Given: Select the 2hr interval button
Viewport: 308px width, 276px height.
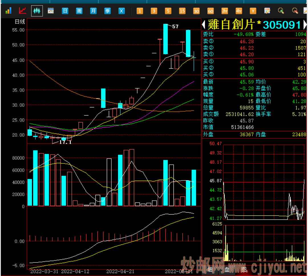Looking at the screenshot, I should tap(225, 11).
